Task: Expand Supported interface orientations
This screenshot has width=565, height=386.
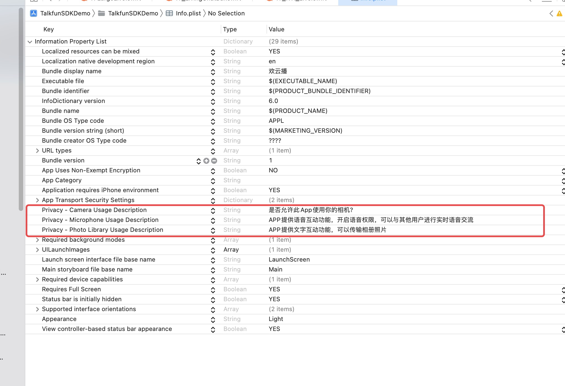Action: [x=37, y=309]
